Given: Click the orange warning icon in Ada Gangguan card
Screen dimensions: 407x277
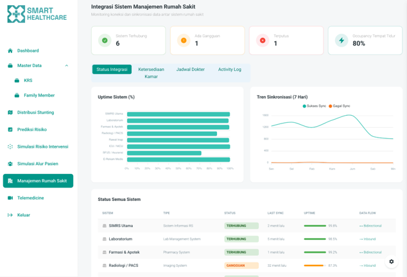Looking at the screenshot, I should (184, 40).
